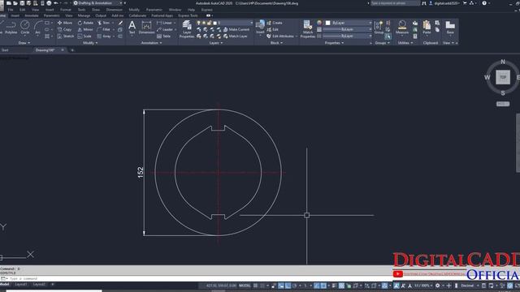520x292 pixels.
Task: Click the Stretch tool
Action: click(x=66, y=36)
